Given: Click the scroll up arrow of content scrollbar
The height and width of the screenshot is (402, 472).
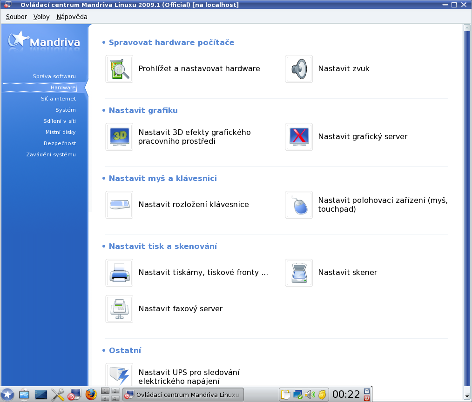Looking at the screenshot, I should [x=467, y=27].
